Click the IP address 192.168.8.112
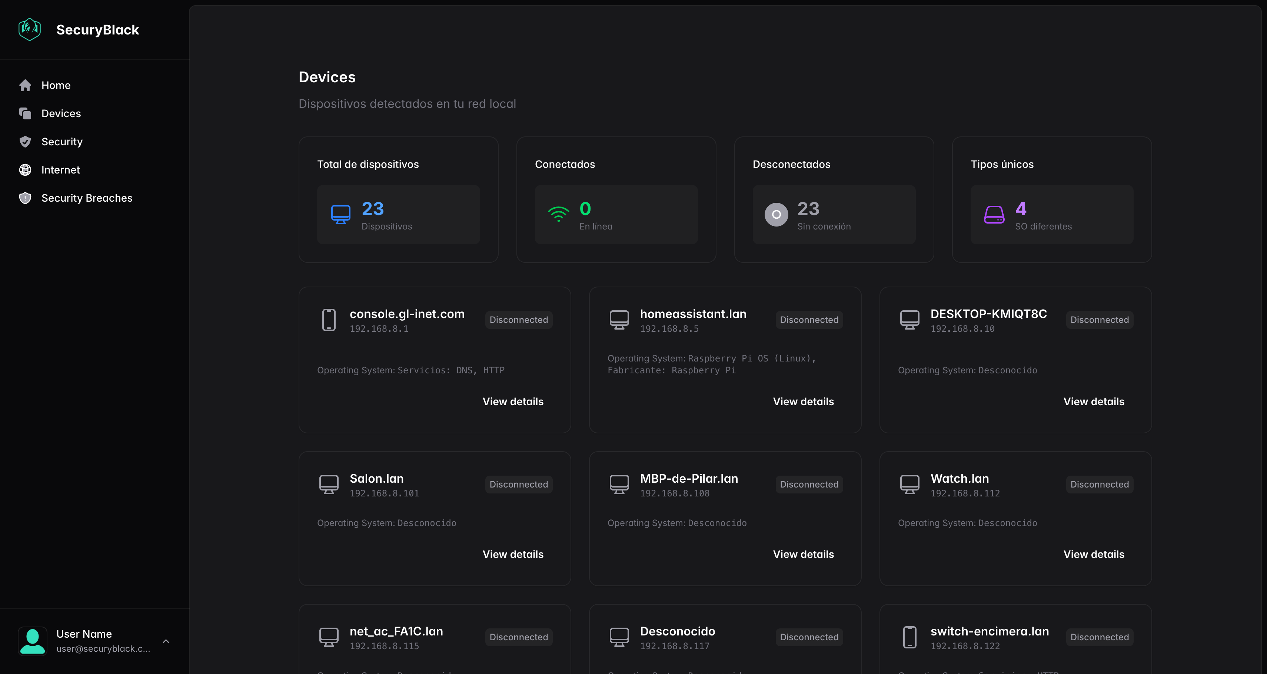The image size is (1267, 674). (965, 493)
